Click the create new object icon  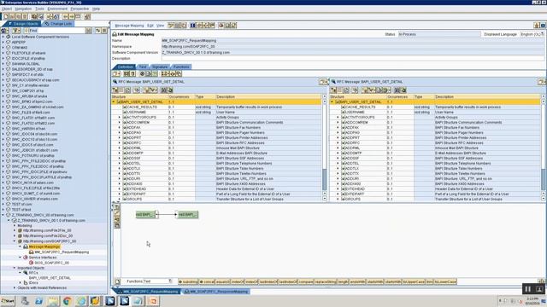(6, 16)
